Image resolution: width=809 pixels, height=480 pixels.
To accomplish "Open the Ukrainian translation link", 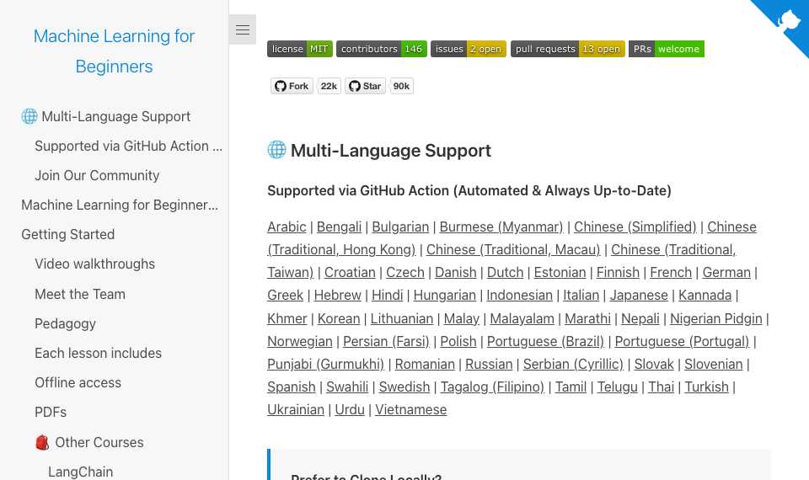I will click(296, 409).
